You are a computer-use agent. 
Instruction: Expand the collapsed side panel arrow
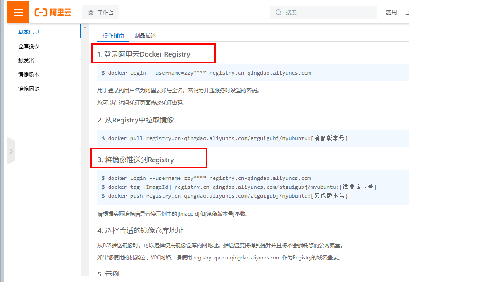[11, 151]
